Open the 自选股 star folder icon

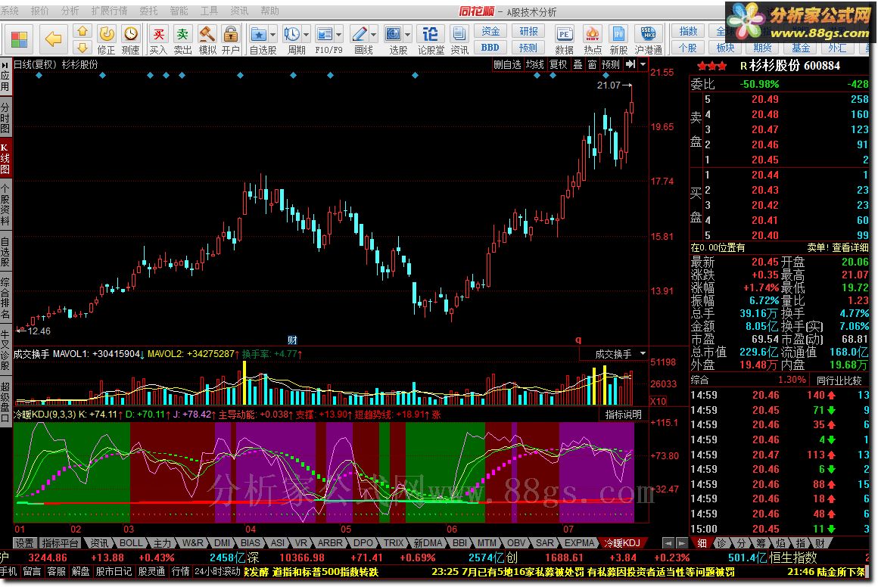click(x=258, y=34)
